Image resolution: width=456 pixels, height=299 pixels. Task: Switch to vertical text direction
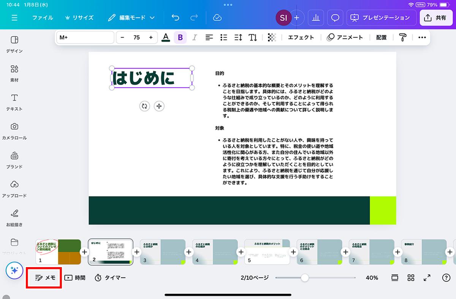coord(253,37)
